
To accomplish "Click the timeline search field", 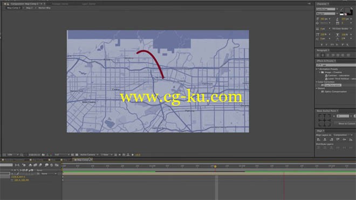I will click(x=6, y=165).
